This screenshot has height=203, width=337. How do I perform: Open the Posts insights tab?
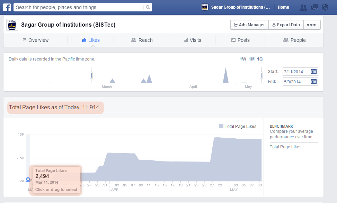[240, 40]
